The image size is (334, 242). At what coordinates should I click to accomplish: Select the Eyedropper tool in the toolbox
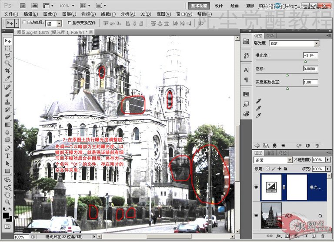(8, 78)
